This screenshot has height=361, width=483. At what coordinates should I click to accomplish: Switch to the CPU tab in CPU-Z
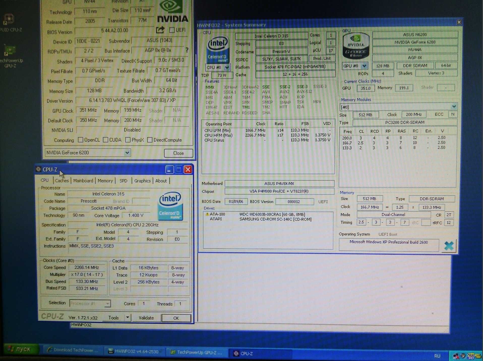pos(45,180)
